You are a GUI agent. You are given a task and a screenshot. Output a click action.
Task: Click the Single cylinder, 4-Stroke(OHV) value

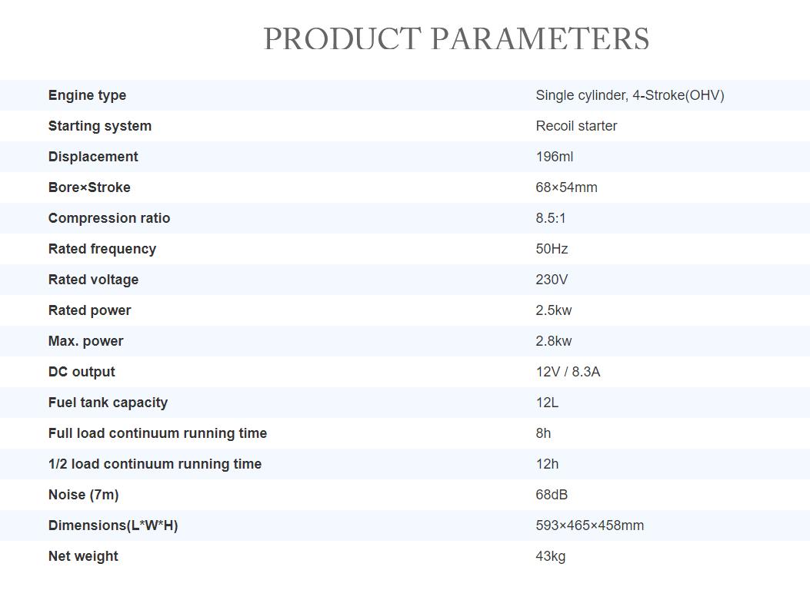(630, 95)
